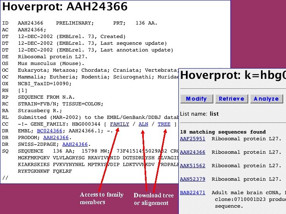
Task: Click the 'Ribosomal protein L27.' DE line
Action: point(52,57)
